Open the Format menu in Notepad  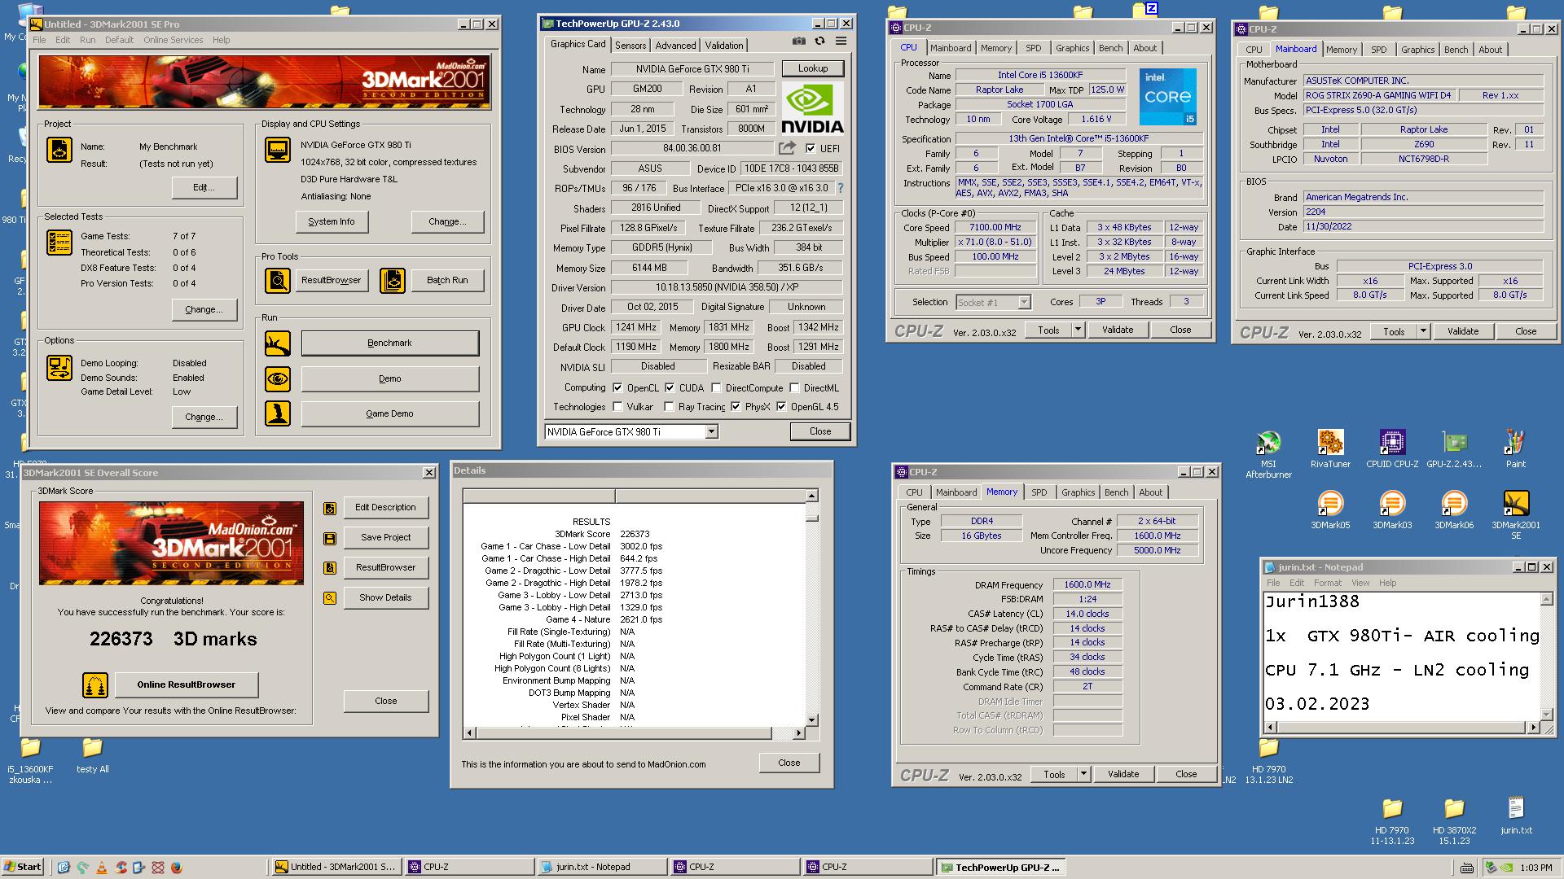coord(1327,583)
